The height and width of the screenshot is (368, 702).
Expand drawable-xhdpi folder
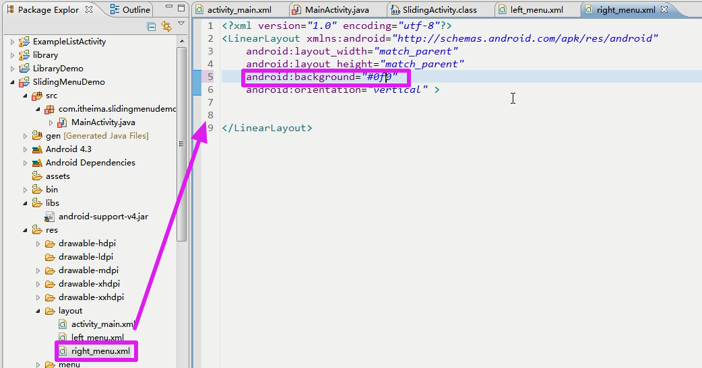[38, 284]
